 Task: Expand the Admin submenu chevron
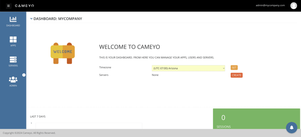click(x=24, y=75)
